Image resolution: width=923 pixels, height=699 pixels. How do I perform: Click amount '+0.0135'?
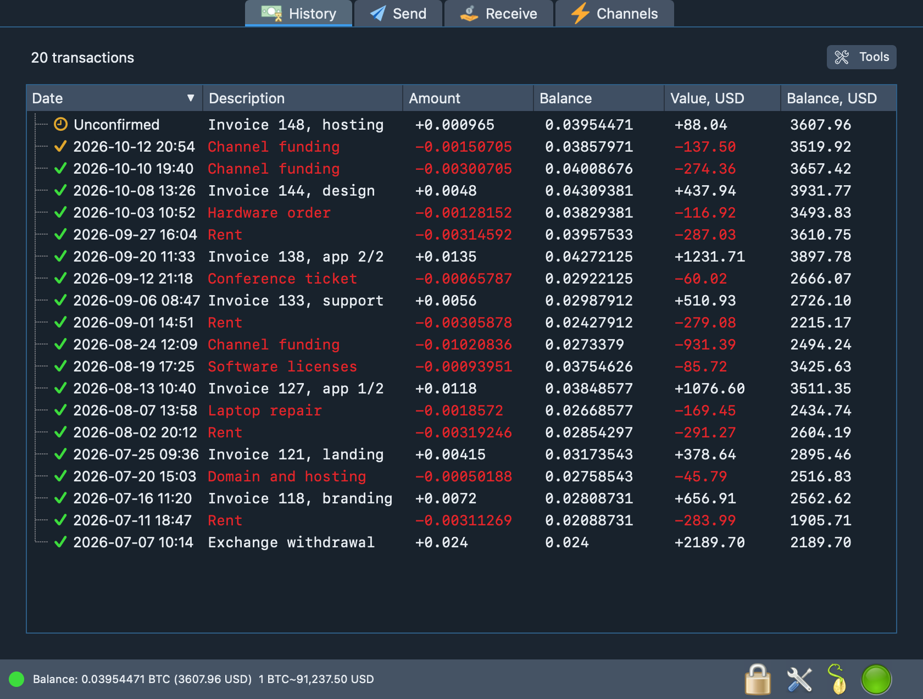(x=446, y=257)
